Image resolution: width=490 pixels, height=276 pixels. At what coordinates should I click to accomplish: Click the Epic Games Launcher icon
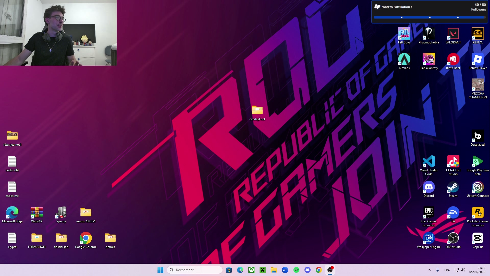pos(428,217)
